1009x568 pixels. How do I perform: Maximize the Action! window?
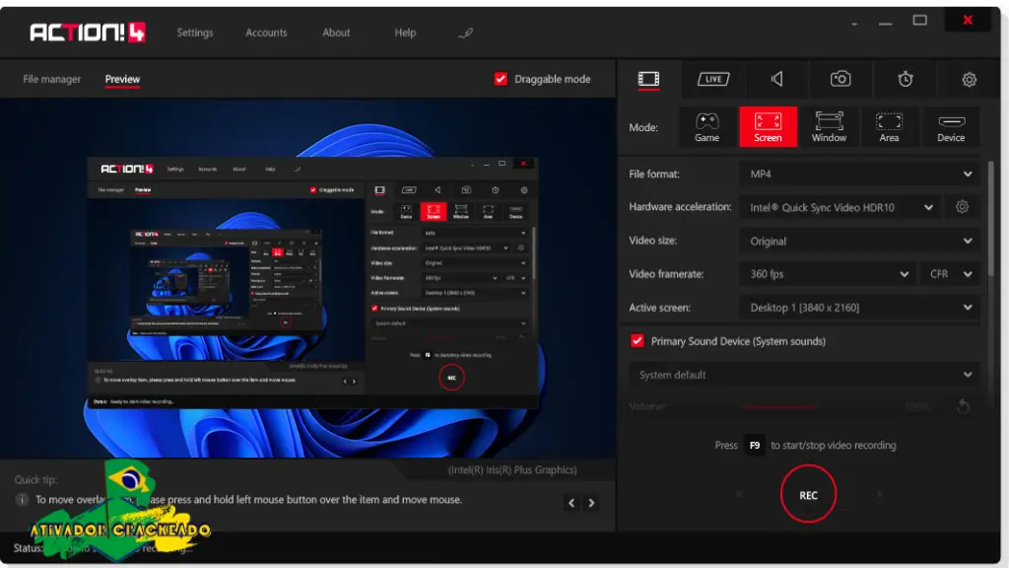click(x=920, y=21)
